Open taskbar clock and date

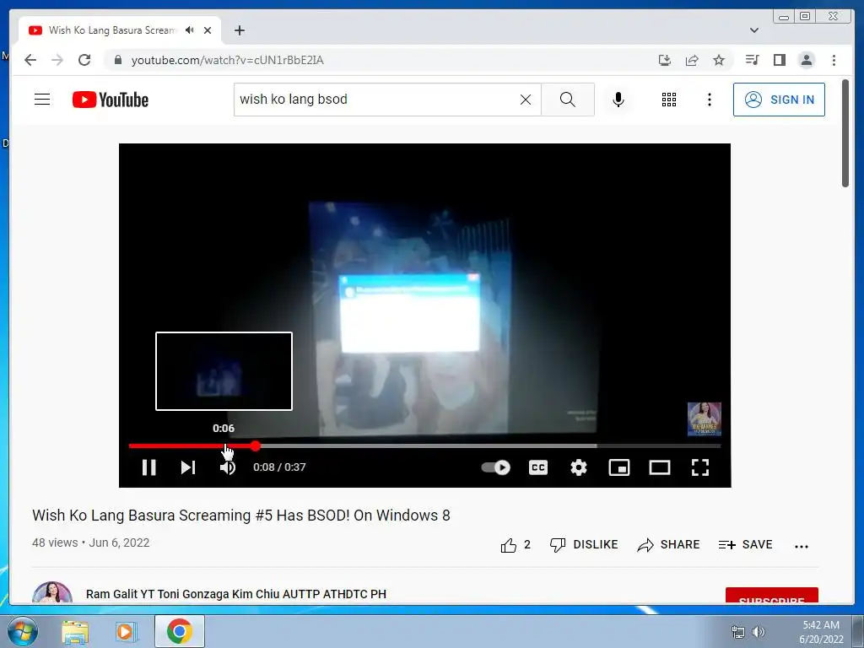click(821, 632)
